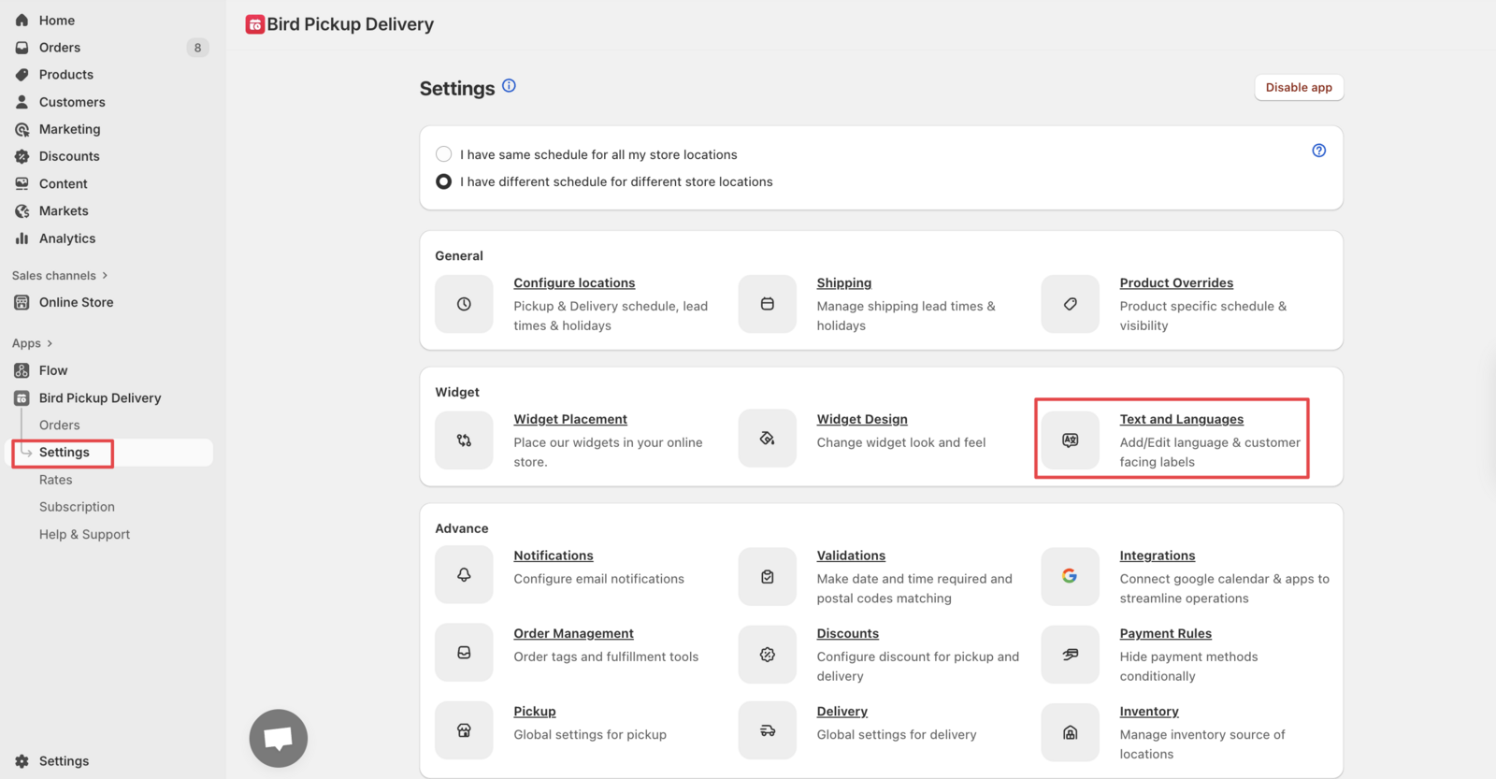Open the Order Management link
Screen dimensions: 1496x779
[573, 633]
